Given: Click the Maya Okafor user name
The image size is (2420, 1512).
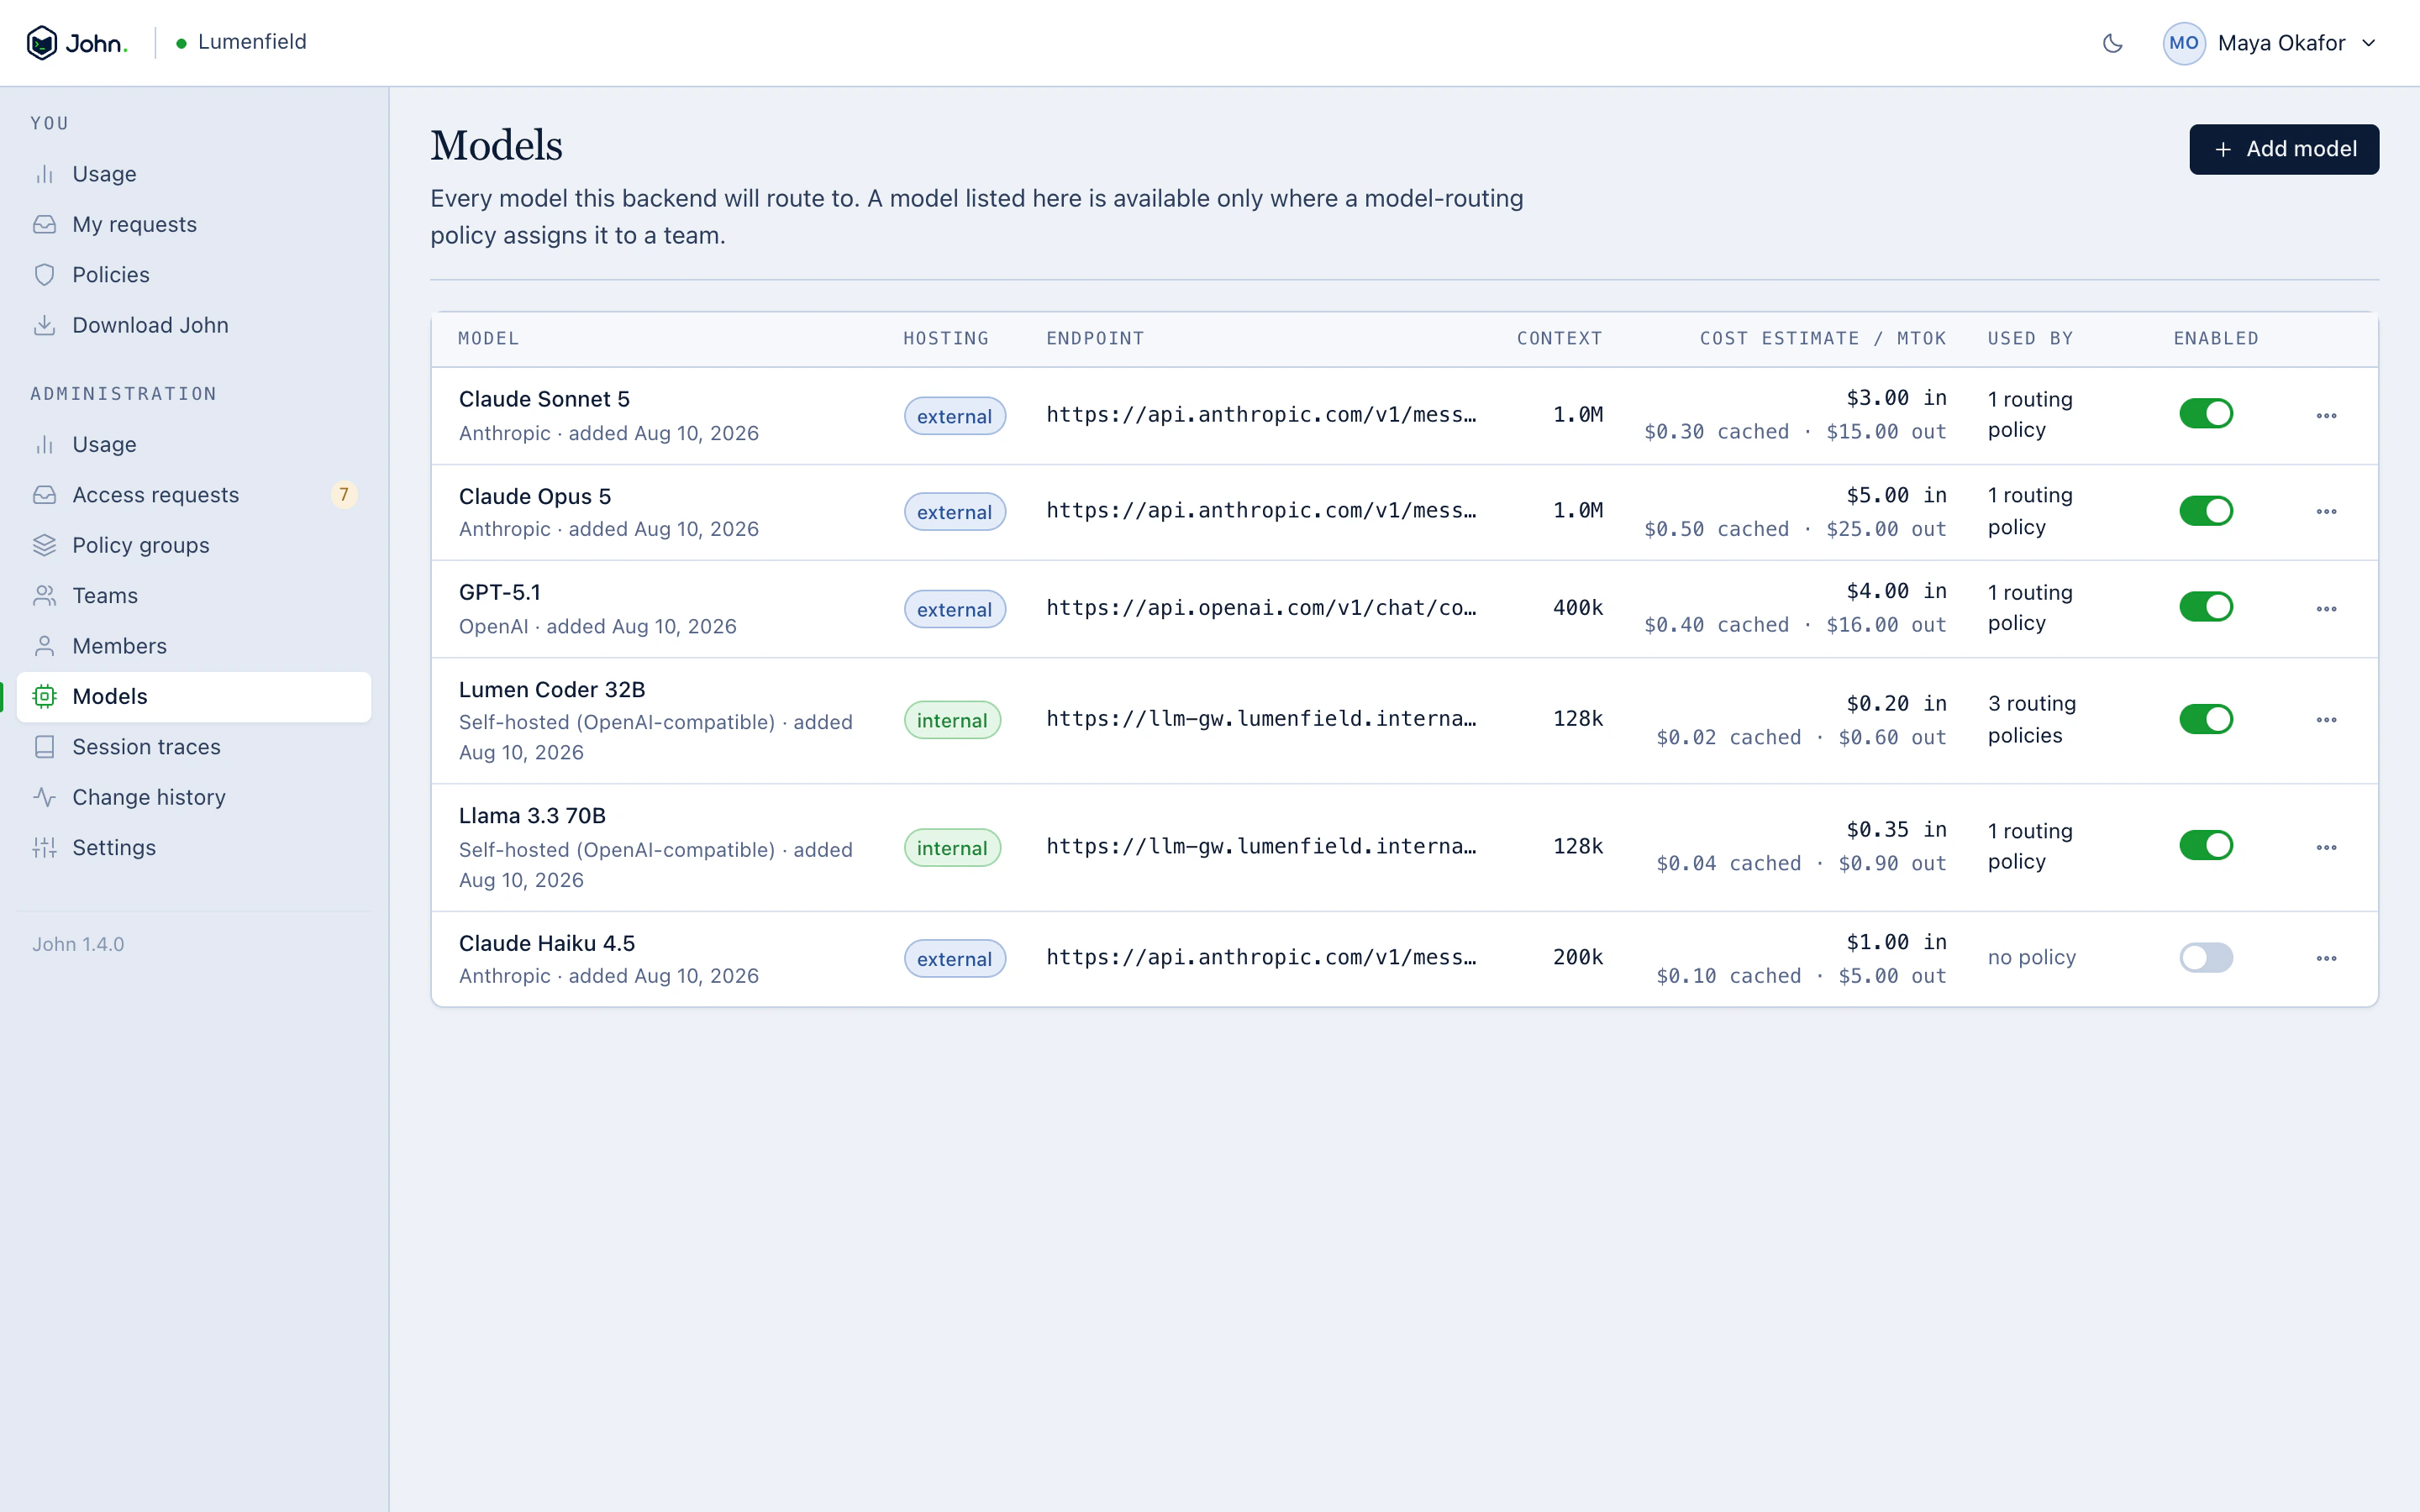Looking at the screenshot, I should (2281, 43).
